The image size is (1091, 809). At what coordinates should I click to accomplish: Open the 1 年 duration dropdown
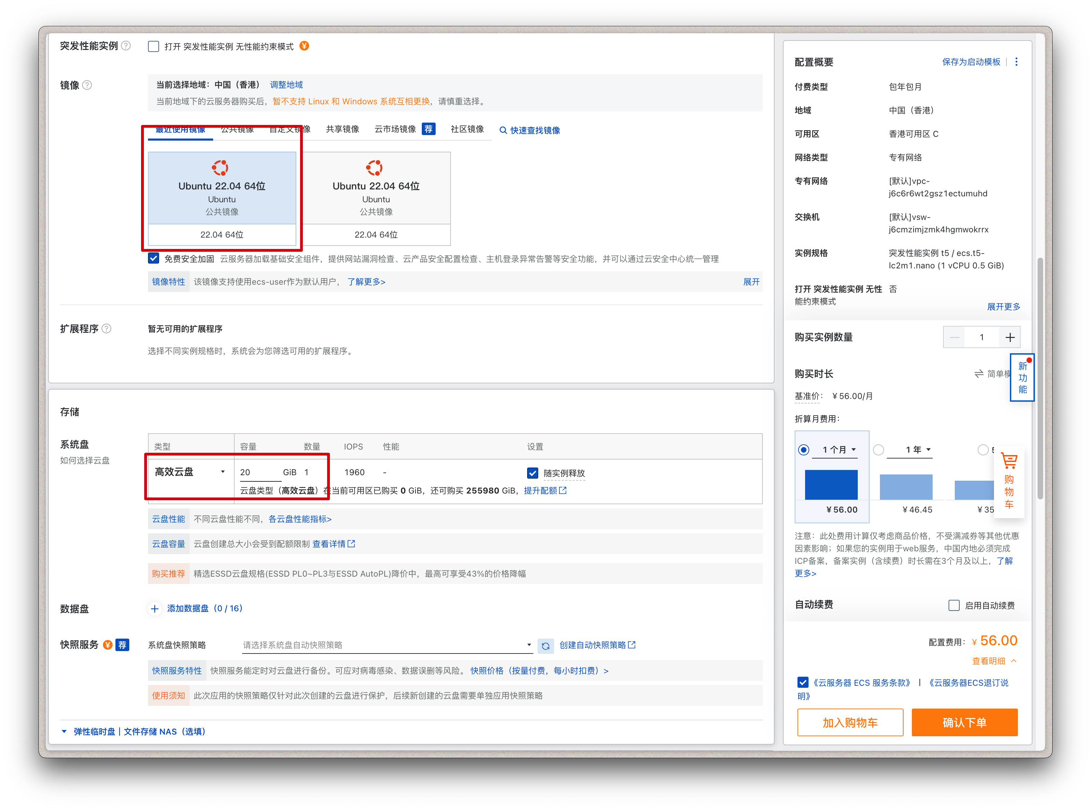coord(910,450)
